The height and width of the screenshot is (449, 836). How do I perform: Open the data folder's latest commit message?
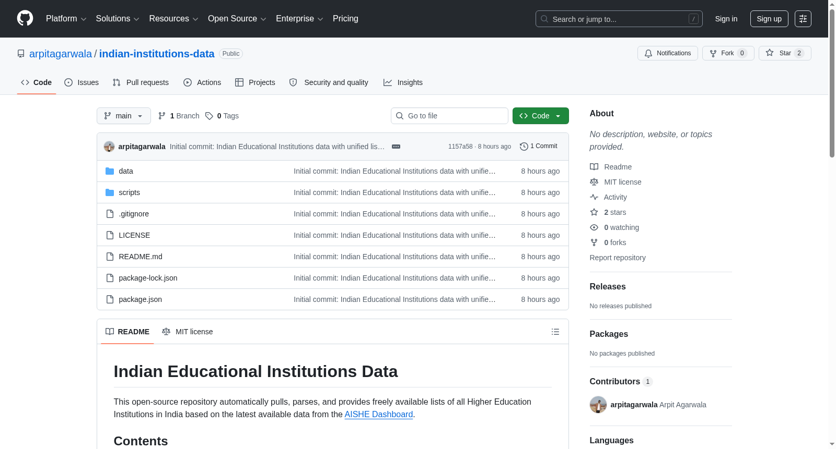click(x=394, y=171)
